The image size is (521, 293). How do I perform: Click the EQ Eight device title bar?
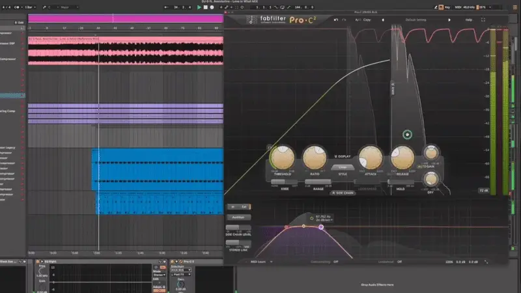102,262
